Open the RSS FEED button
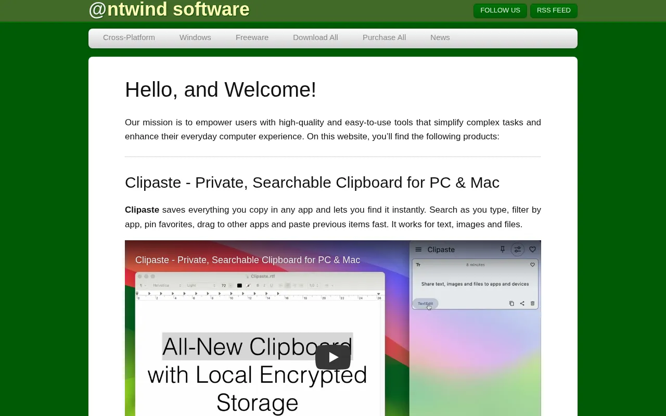666x416 pixels. coord(554,10)
